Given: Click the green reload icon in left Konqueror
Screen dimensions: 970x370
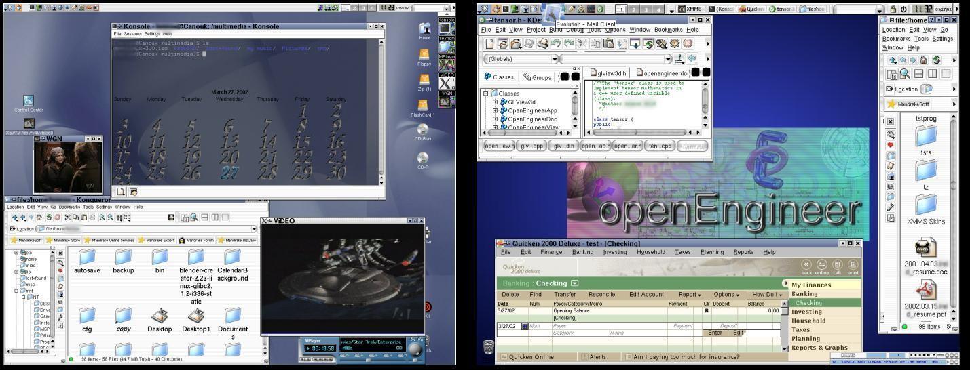Looking at the screenshot, I should point(49,218).
